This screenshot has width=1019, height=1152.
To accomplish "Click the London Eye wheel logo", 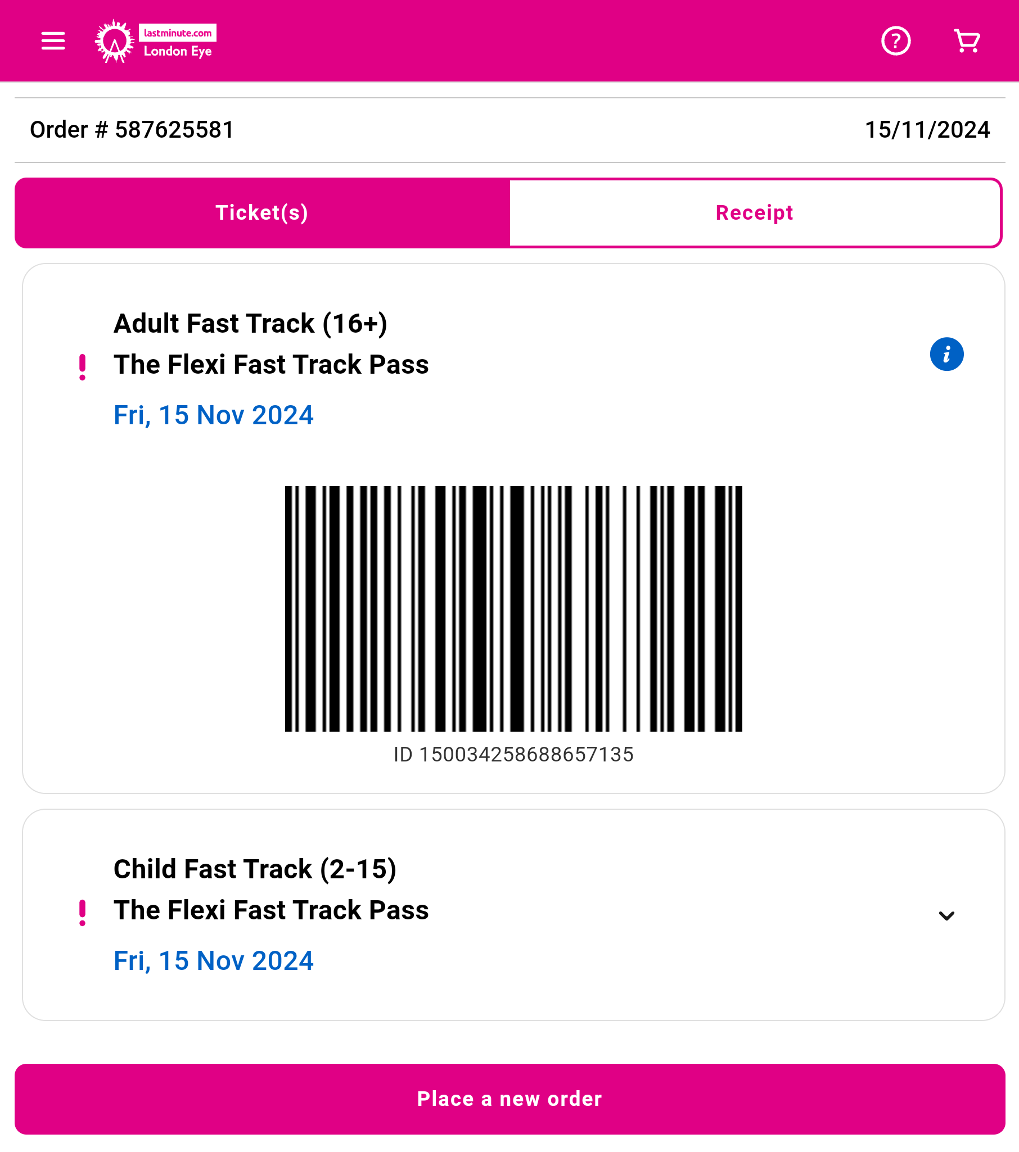I will [x=115, y=41].
